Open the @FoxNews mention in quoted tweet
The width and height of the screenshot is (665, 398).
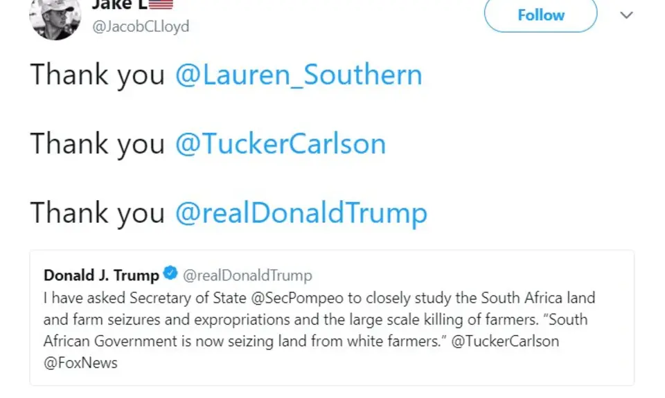point(80,363)
